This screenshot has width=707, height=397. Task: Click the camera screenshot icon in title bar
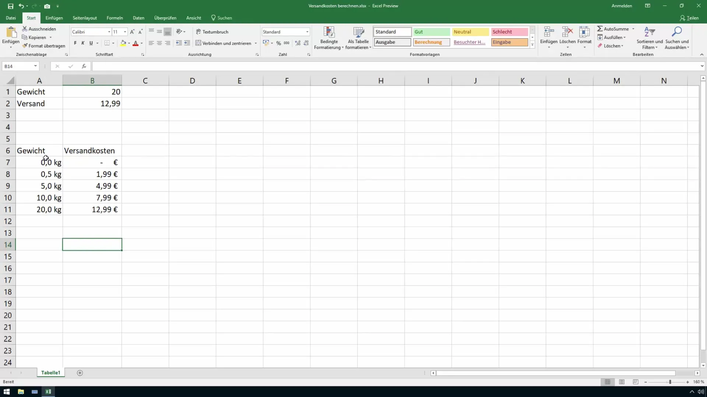pos(47,6)
